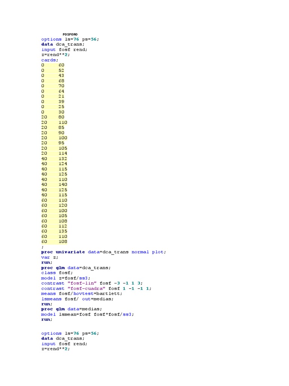
Task: Click the 'normal' keyword in proc univariate
Action: coord(140,252)
